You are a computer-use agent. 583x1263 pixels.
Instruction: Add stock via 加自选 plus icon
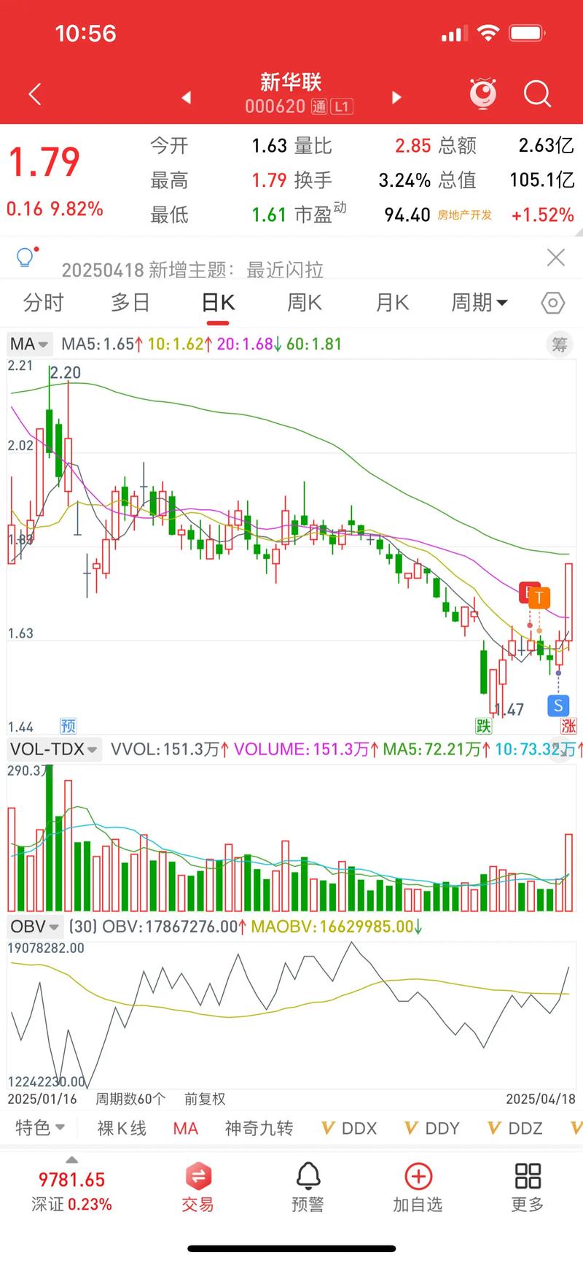click(x=418, y=1188)
